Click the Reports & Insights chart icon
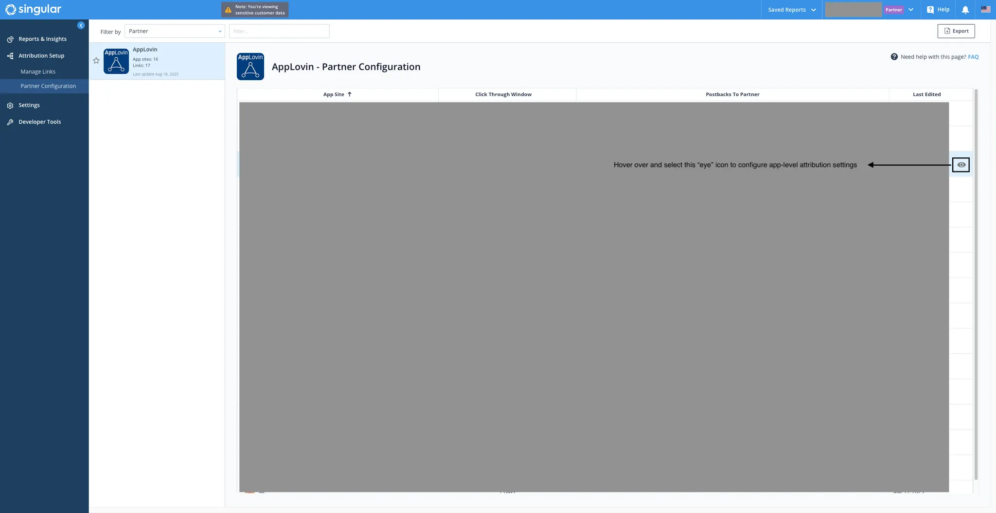Viewport: 996px width, 513px height. pyautogui.click(x=10, y=39)
